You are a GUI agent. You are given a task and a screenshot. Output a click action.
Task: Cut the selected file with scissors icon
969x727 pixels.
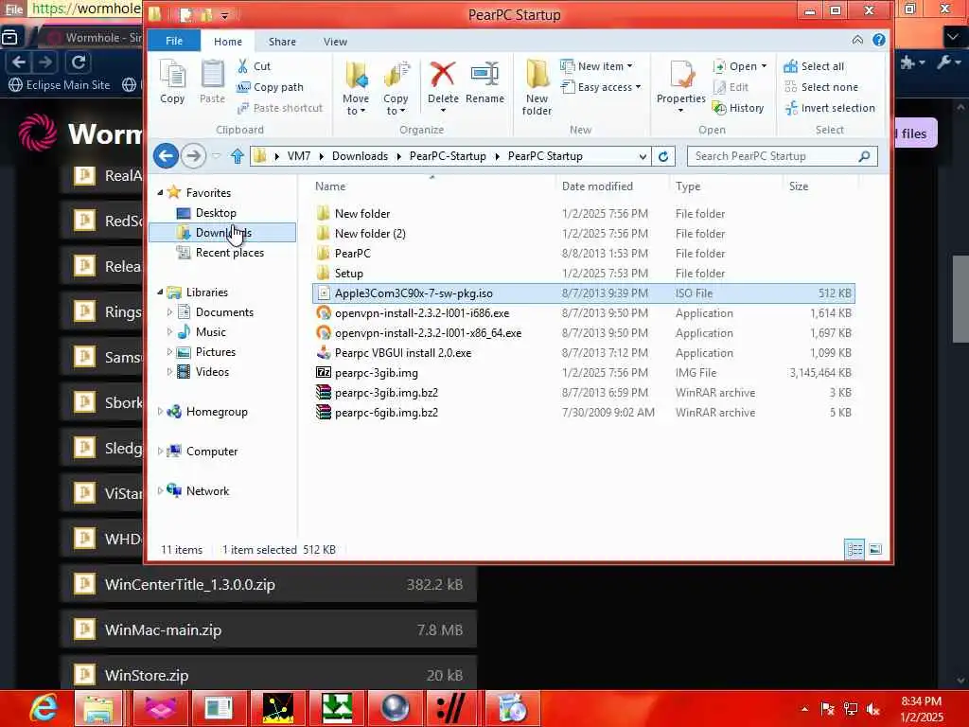[x=254, y=66]
